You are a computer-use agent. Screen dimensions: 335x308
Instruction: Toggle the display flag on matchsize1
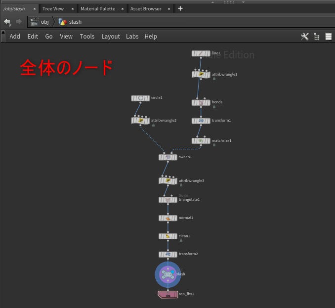click(x=209, y=141)
